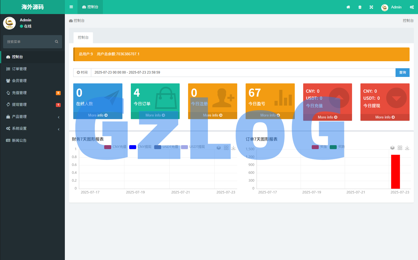Click the Admin avatar in top bar

pos(385,7)
